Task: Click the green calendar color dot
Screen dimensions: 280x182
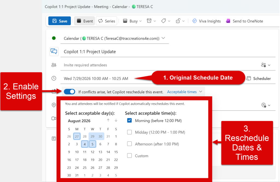Action: tap(54, 38)
